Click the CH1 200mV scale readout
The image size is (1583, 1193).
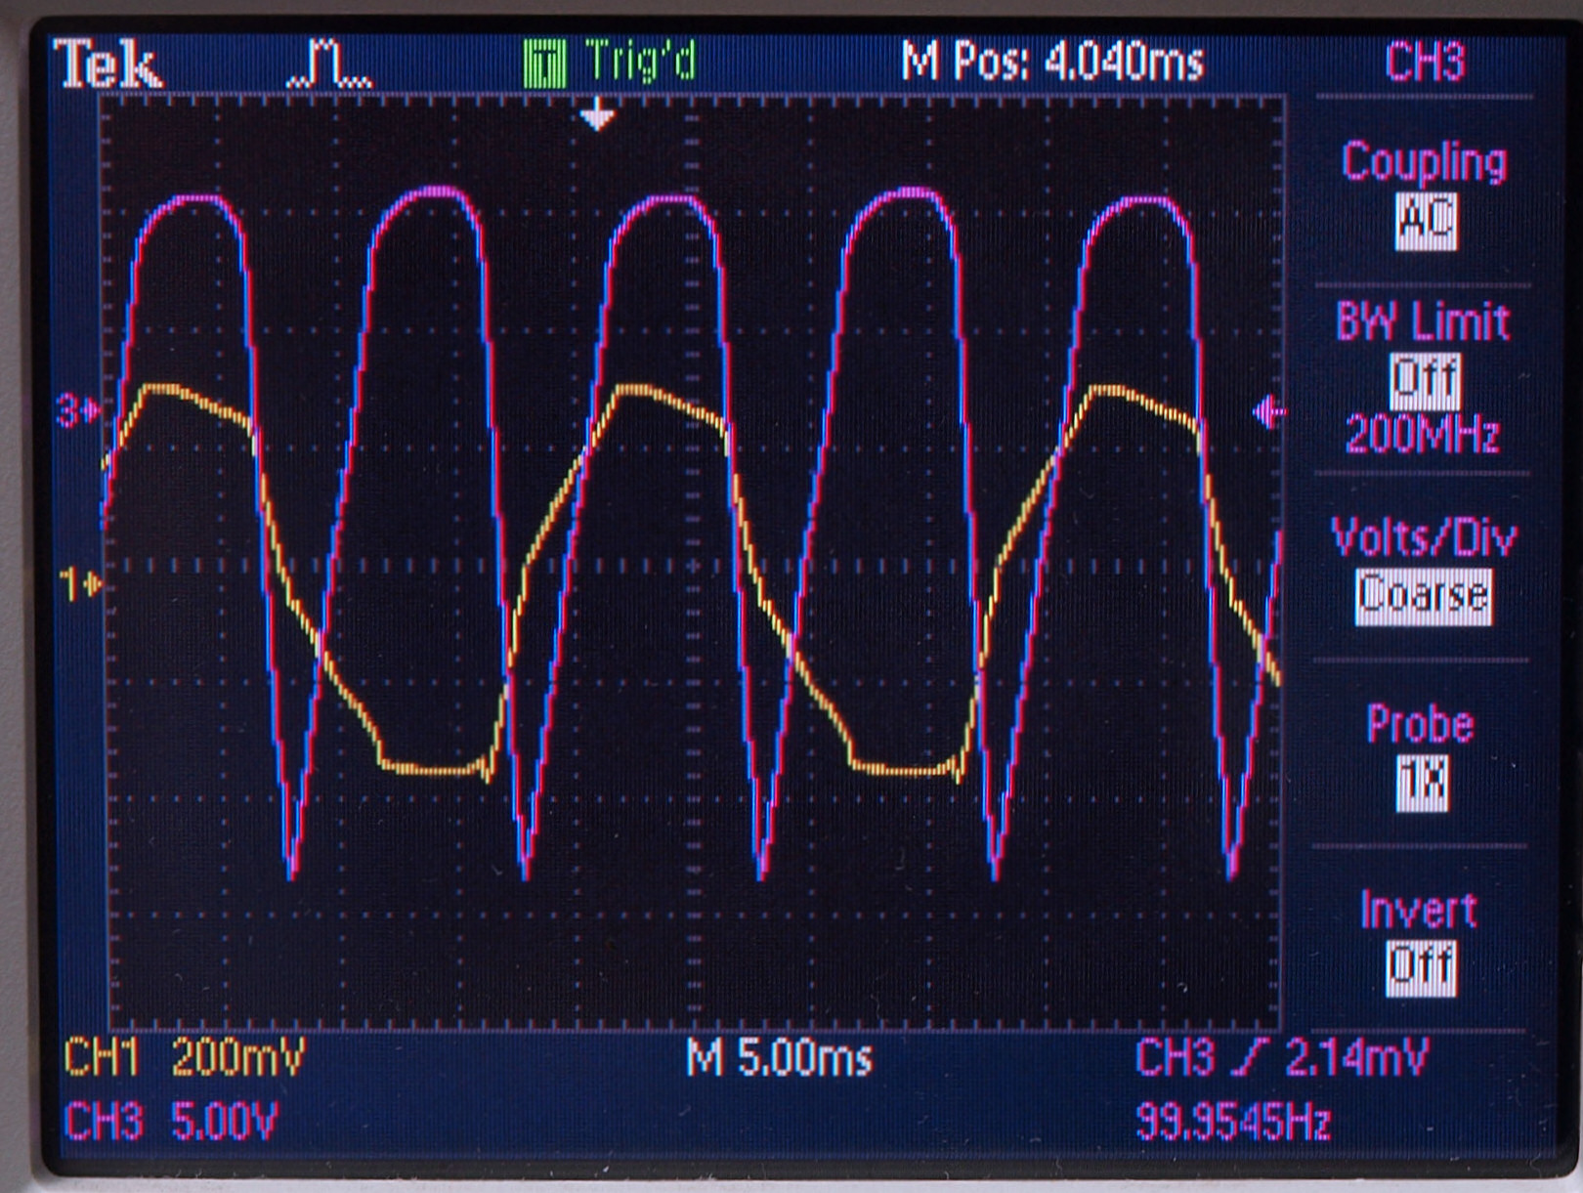tap(184, 1057)
